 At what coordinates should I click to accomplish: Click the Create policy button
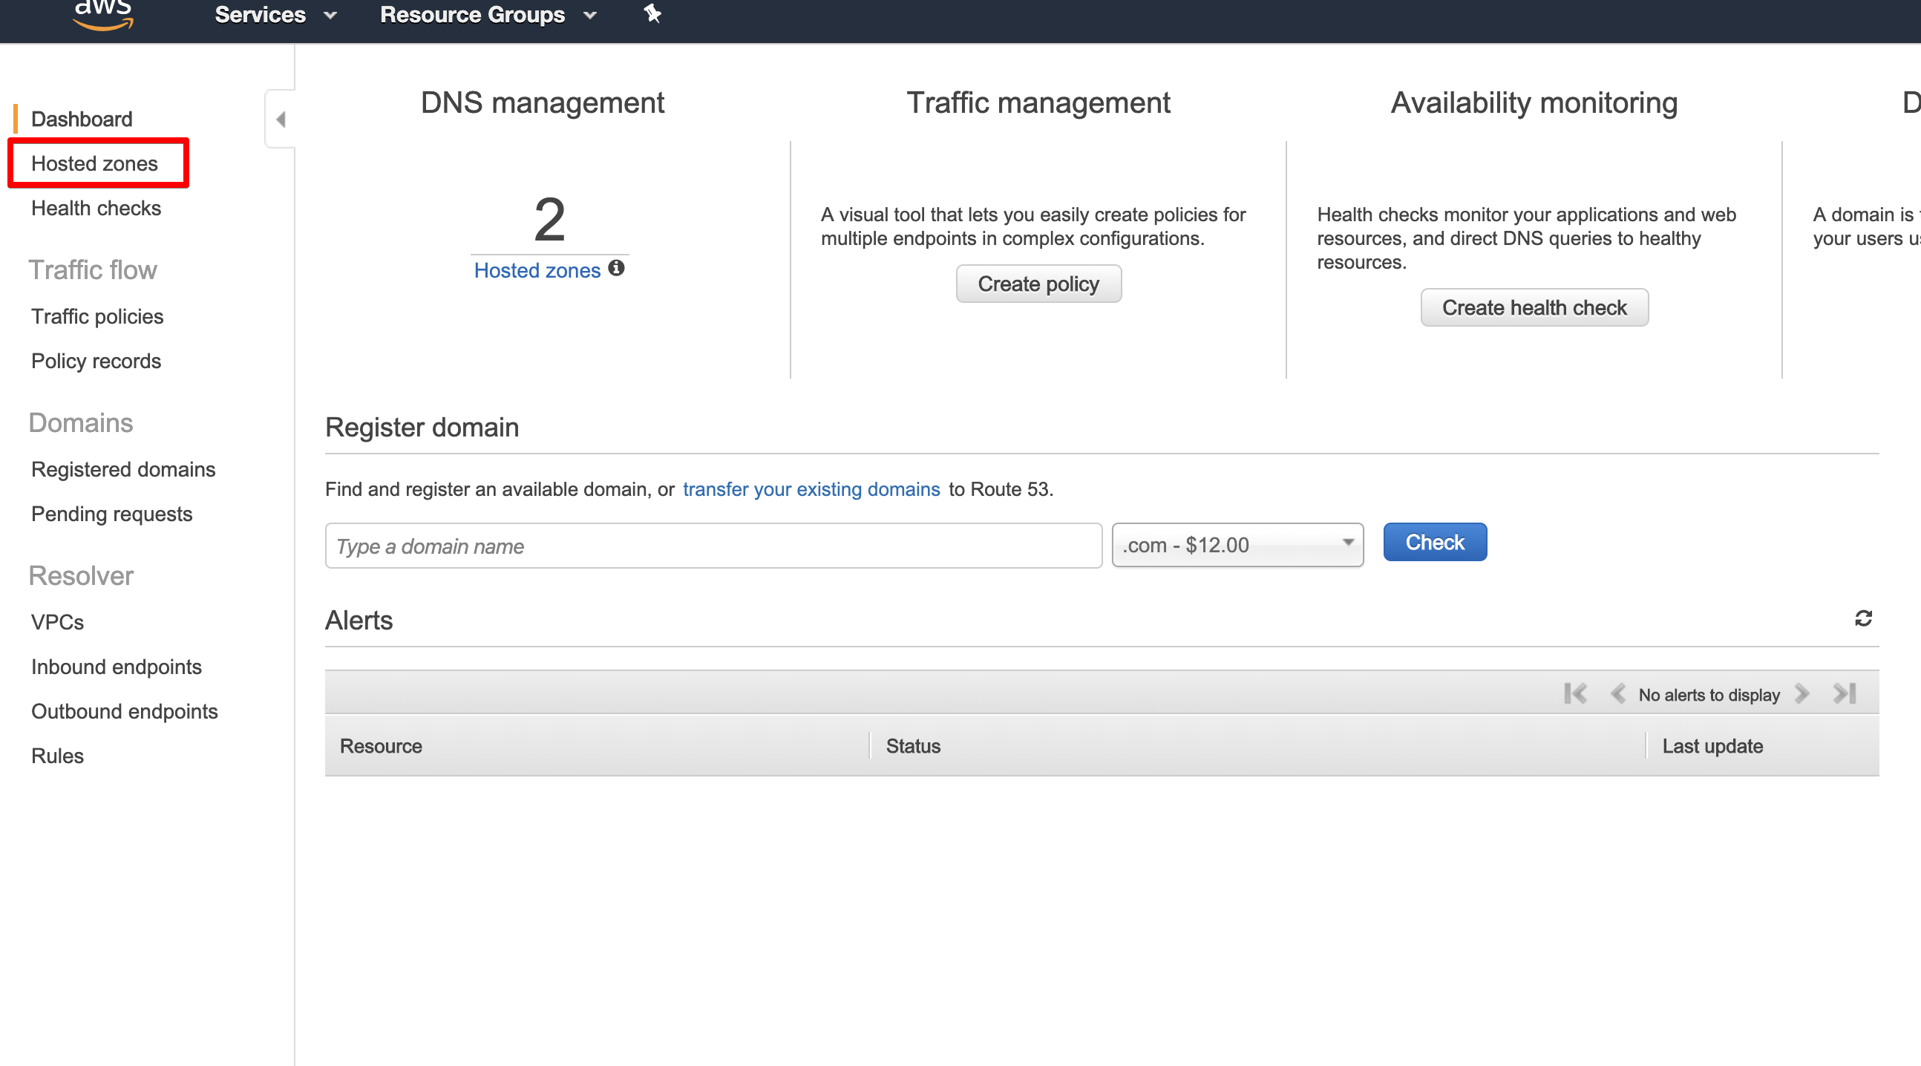coord(1038,284)
